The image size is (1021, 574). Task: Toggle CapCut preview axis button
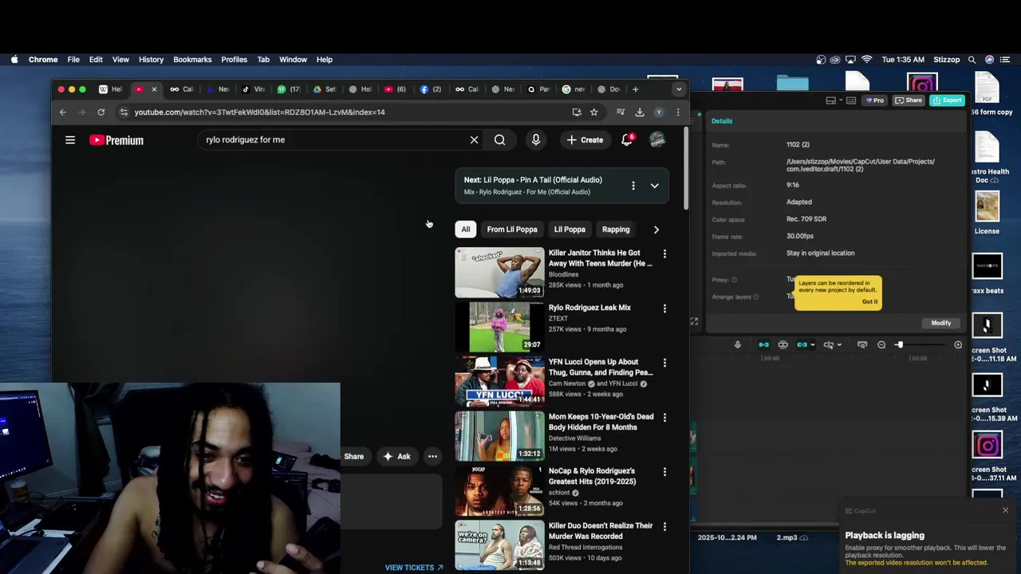[828, 345]
